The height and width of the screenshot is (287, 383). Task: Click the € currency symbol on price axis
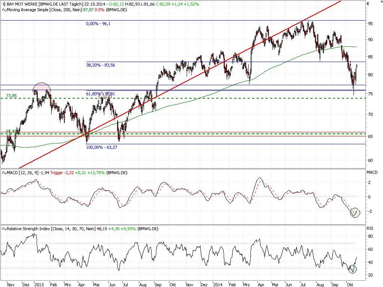(368, 3)
